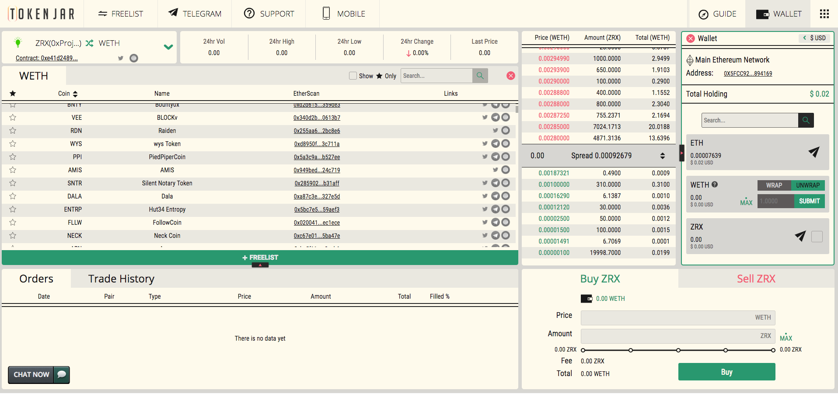The image size is (838, 394).
Task: Click the SUBMIT button for WETH
Action: pos(809,201)
